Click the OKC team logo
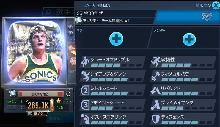This screenshot has width=220, height=127. tap(207, 17)
